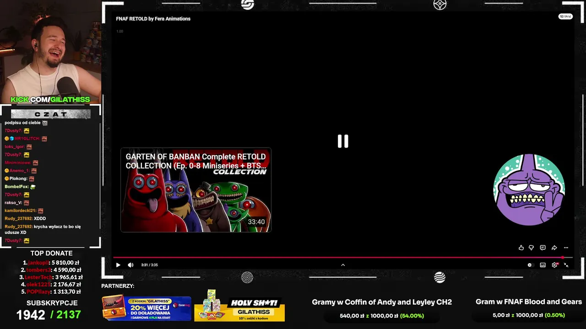Viewport: 586px width, 329px height.
Task: Click the 540,00 zł z 1000,00 zł goal progress
Action: (382, 316)
